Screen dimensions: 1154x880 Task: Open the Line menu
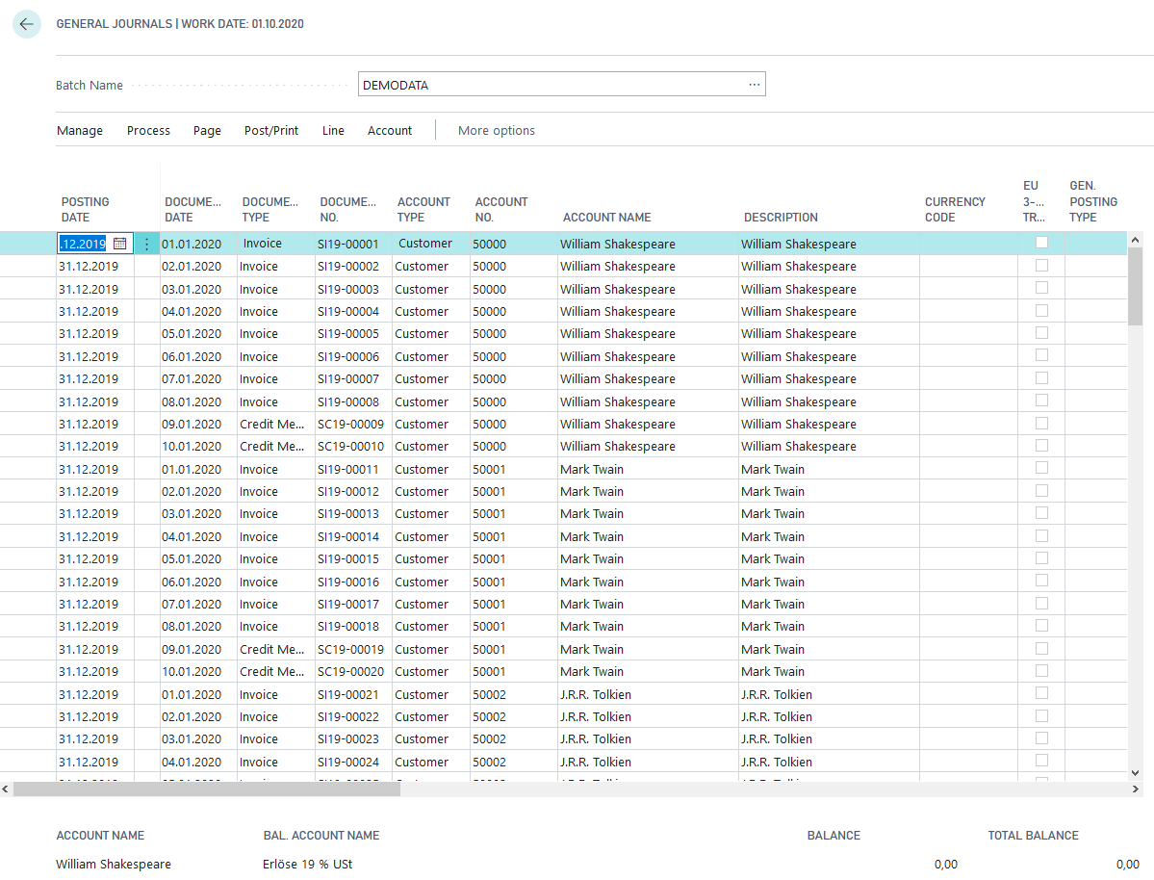333,131
